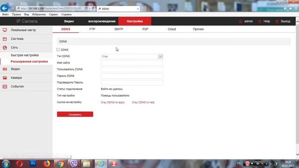Click the system tray clock
The height and width of the screenshot is (168, 299).
(288, 164)
